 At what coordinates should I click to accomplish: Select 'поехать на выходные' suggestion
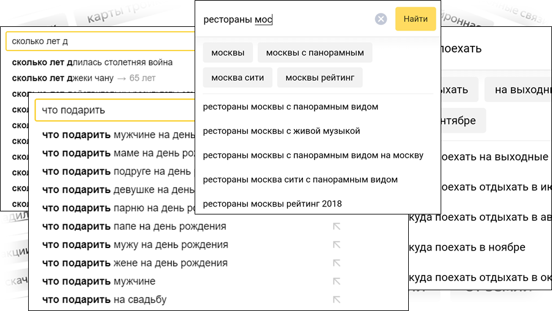494,157
